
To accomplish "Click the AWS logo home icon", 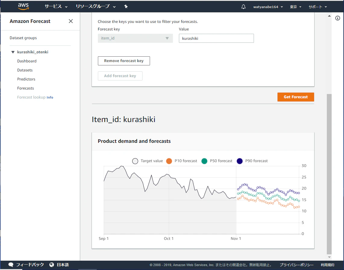I will [23, 6].
